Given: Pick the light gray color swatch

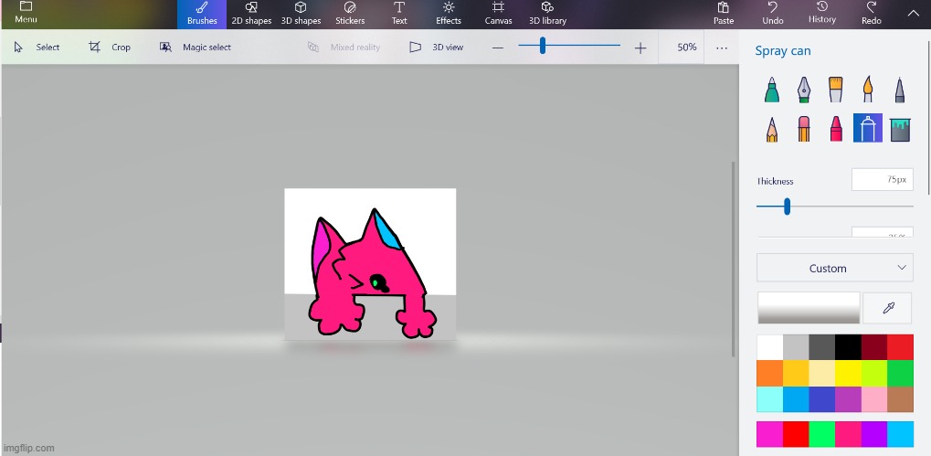Looking at the screenshot, I should tap(796, 346).
